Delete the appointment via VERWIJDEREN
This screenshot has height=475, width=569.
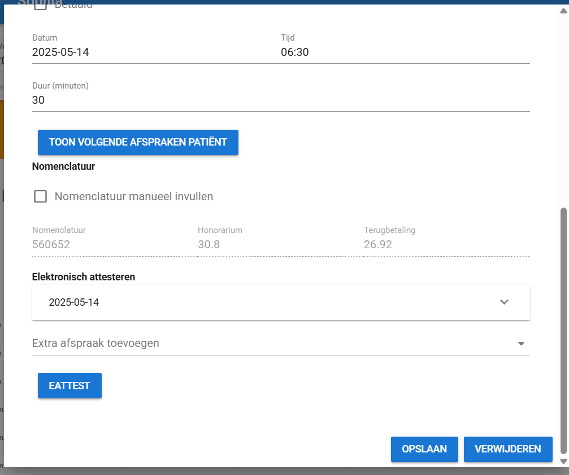(x=507, y=449)
